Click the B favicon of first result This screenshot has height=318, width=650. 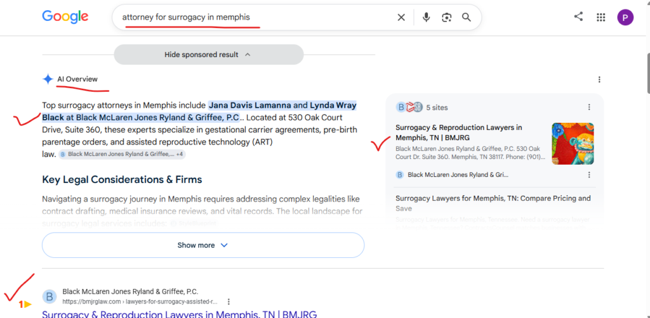coord(49,296)
